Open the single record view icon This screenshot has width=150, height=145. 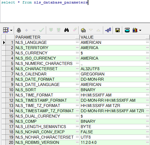pos(83,30)
